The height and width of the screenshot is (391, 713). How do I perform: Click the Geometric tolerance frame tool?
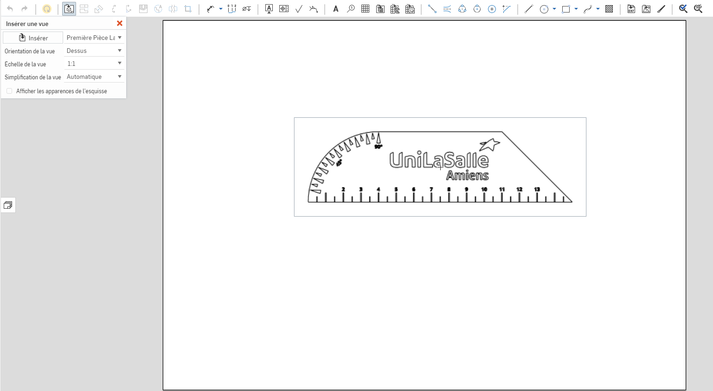point(284,9)
